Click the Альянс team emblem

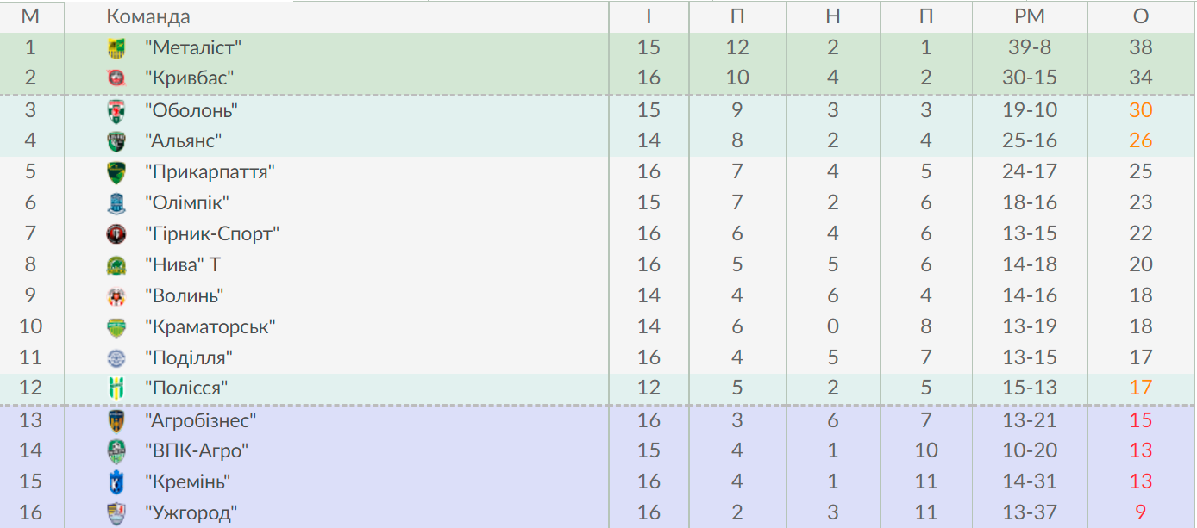[x=116, y=141]
